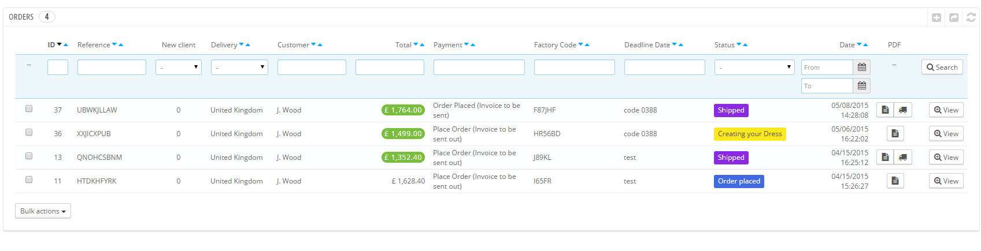Open invoice PDF for order HTDKHFYRK

tap(895, 181)
